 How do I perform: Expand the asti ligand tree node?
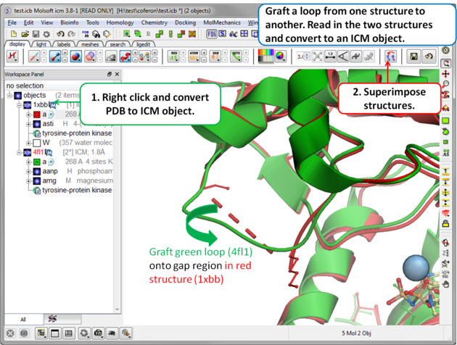pos(28,125)
